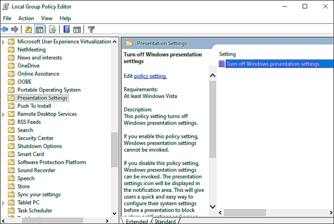
Task: Click the Back arrow toolbar icon
Action: point(5,29)
